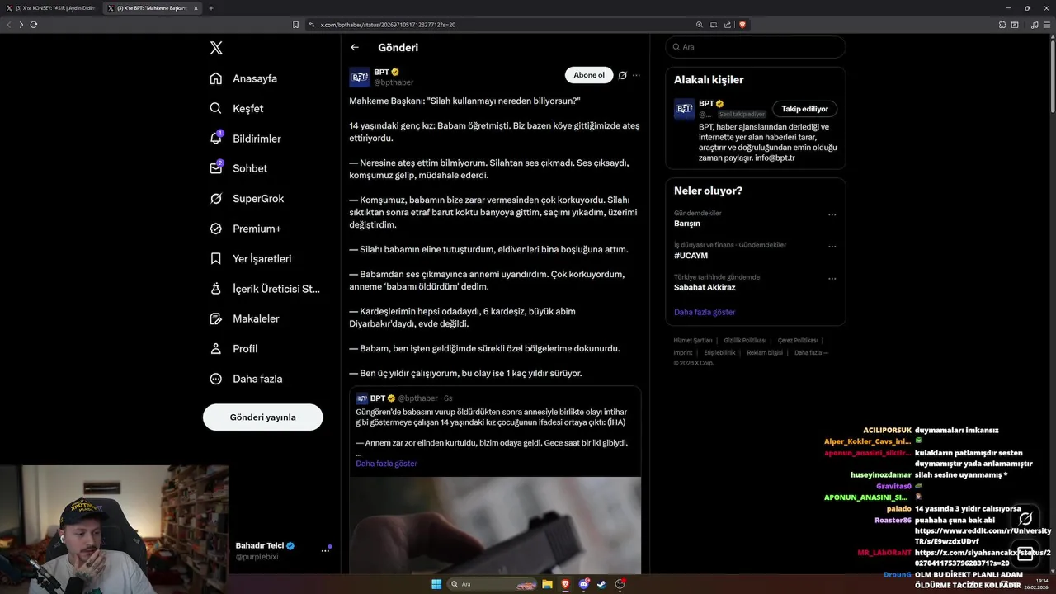Open Yer İşaretleri bookmarks
Image resolution: width=1056 pixels, height=594 pixels.
coord(251,258)
